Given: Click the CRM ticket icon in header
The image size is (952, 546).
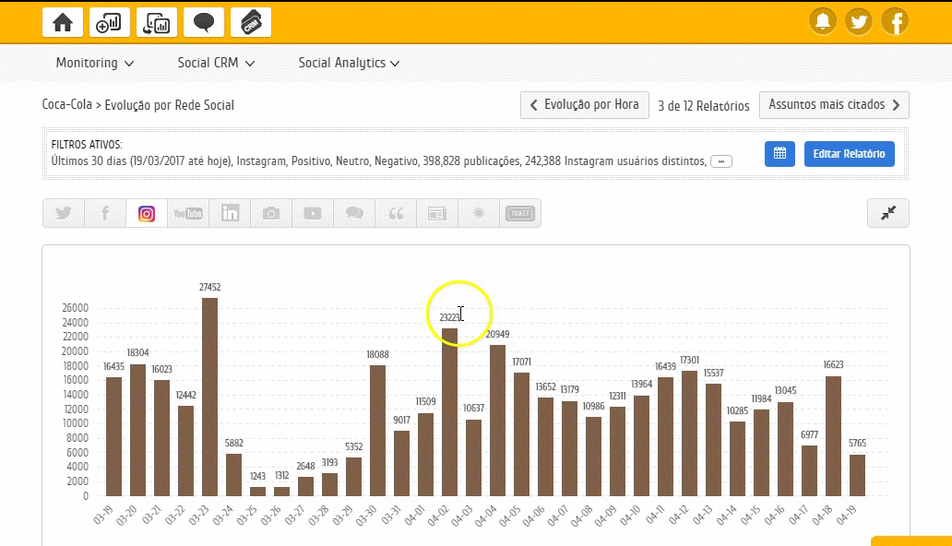Looking at the screenshot, I should coord(251,22).
